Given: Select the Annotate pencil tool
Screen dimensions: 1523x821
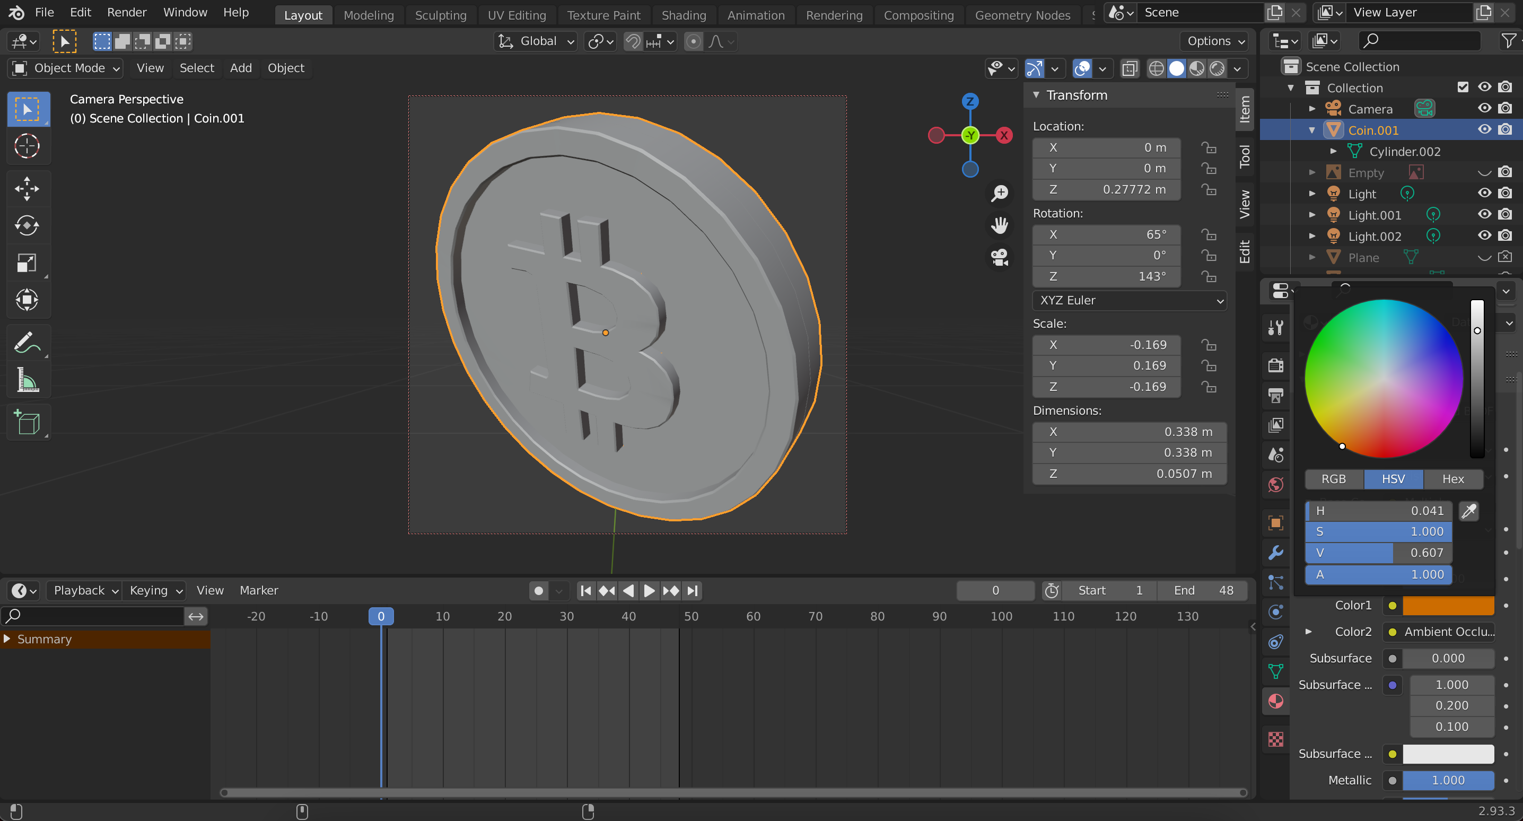Looking at the screenshot, I should (x=27, y=343).
